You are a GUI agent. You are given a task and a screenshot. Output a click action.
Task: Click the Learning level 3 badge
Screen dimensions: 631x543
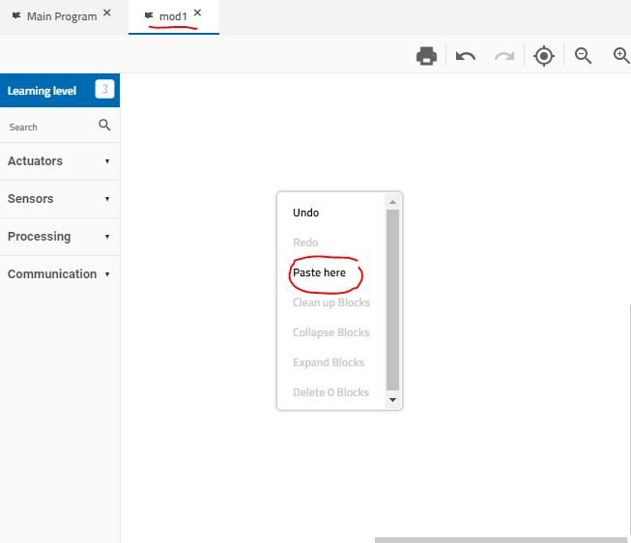(104, 91)
